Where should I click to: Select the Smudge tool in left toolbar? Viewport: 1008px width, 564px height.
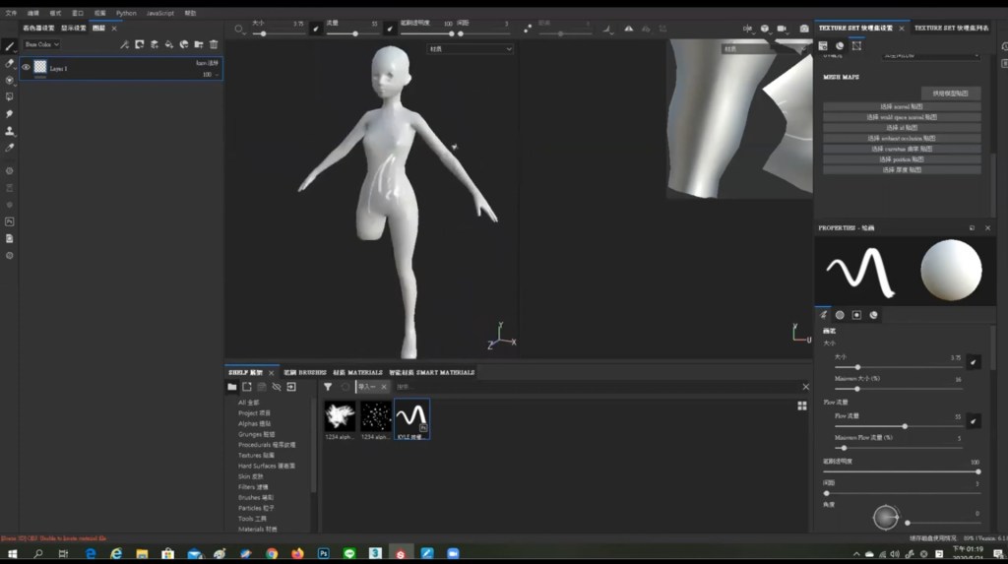click(x=10, y=114)
